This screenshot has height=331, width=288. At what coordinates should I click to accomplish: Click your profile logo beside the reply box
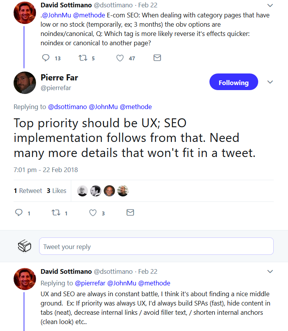click(24, 246)
